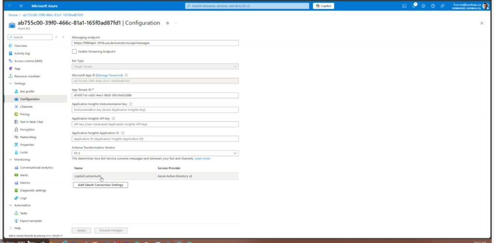The height and width of the screenshot is (243, 494).
Task: Open Export template
Action: 31,221
